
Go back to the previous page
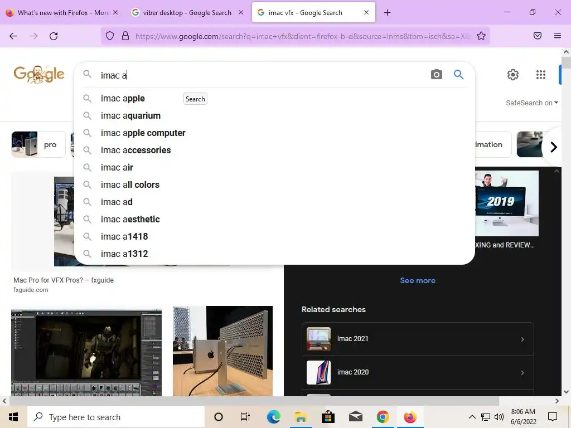pos(13,36)
